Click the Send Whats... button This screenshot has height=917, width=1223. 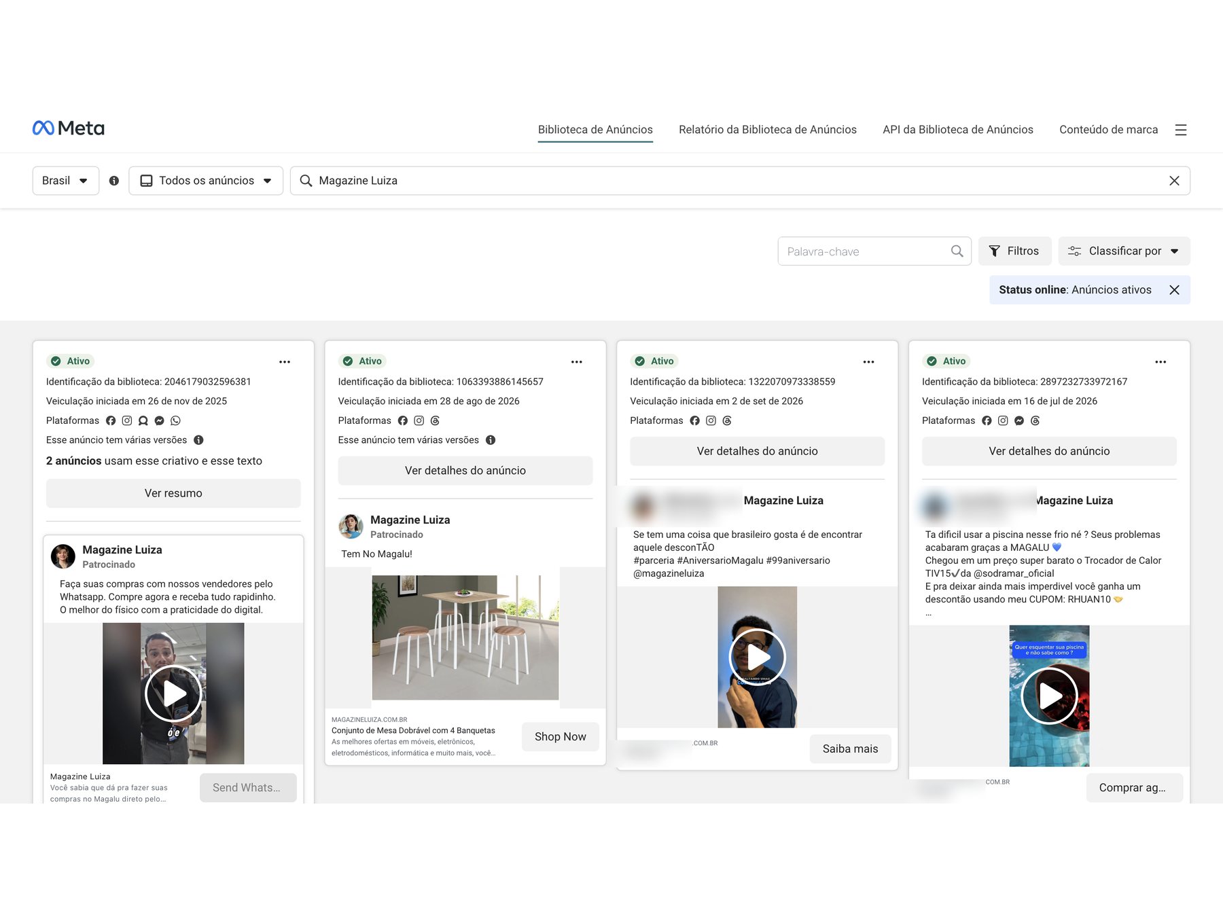(x=248, y=788)
